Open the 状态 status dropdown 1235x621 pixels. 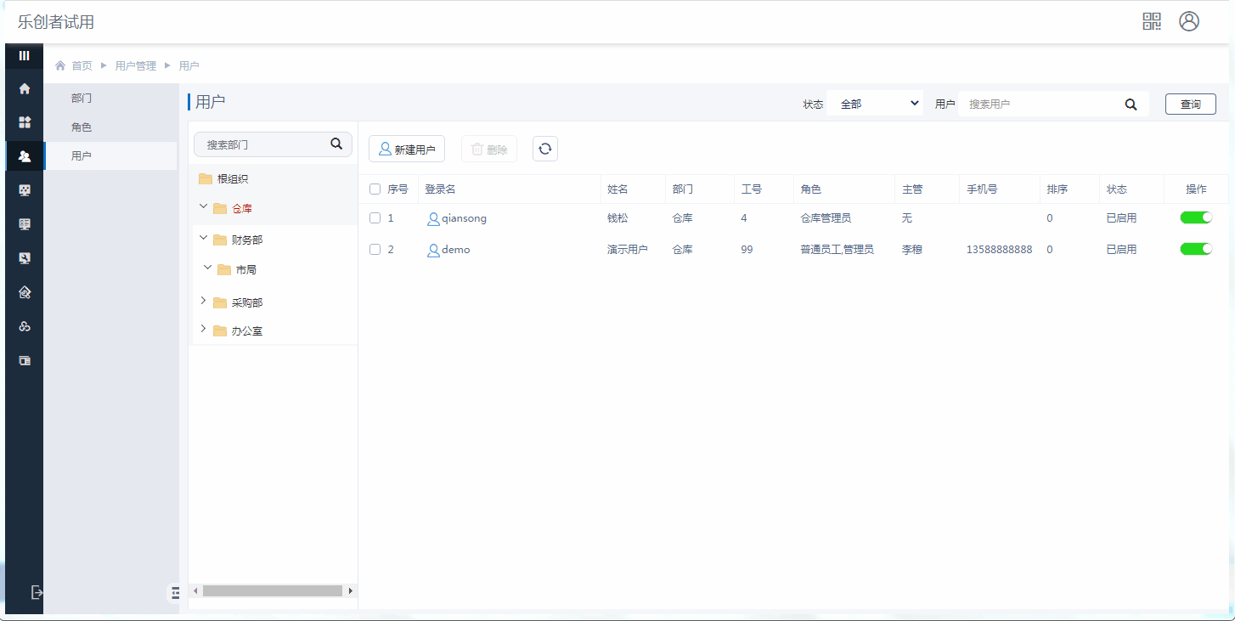point(875,104)
